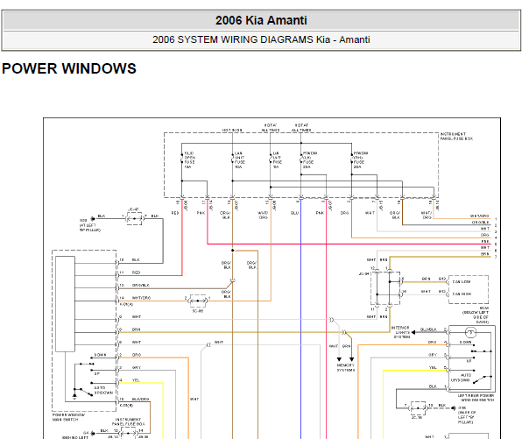The height and width of the screenshot is (439, 522).
Task: Click the RED label at main switch pin 11
Action: (x=136, y=273)
